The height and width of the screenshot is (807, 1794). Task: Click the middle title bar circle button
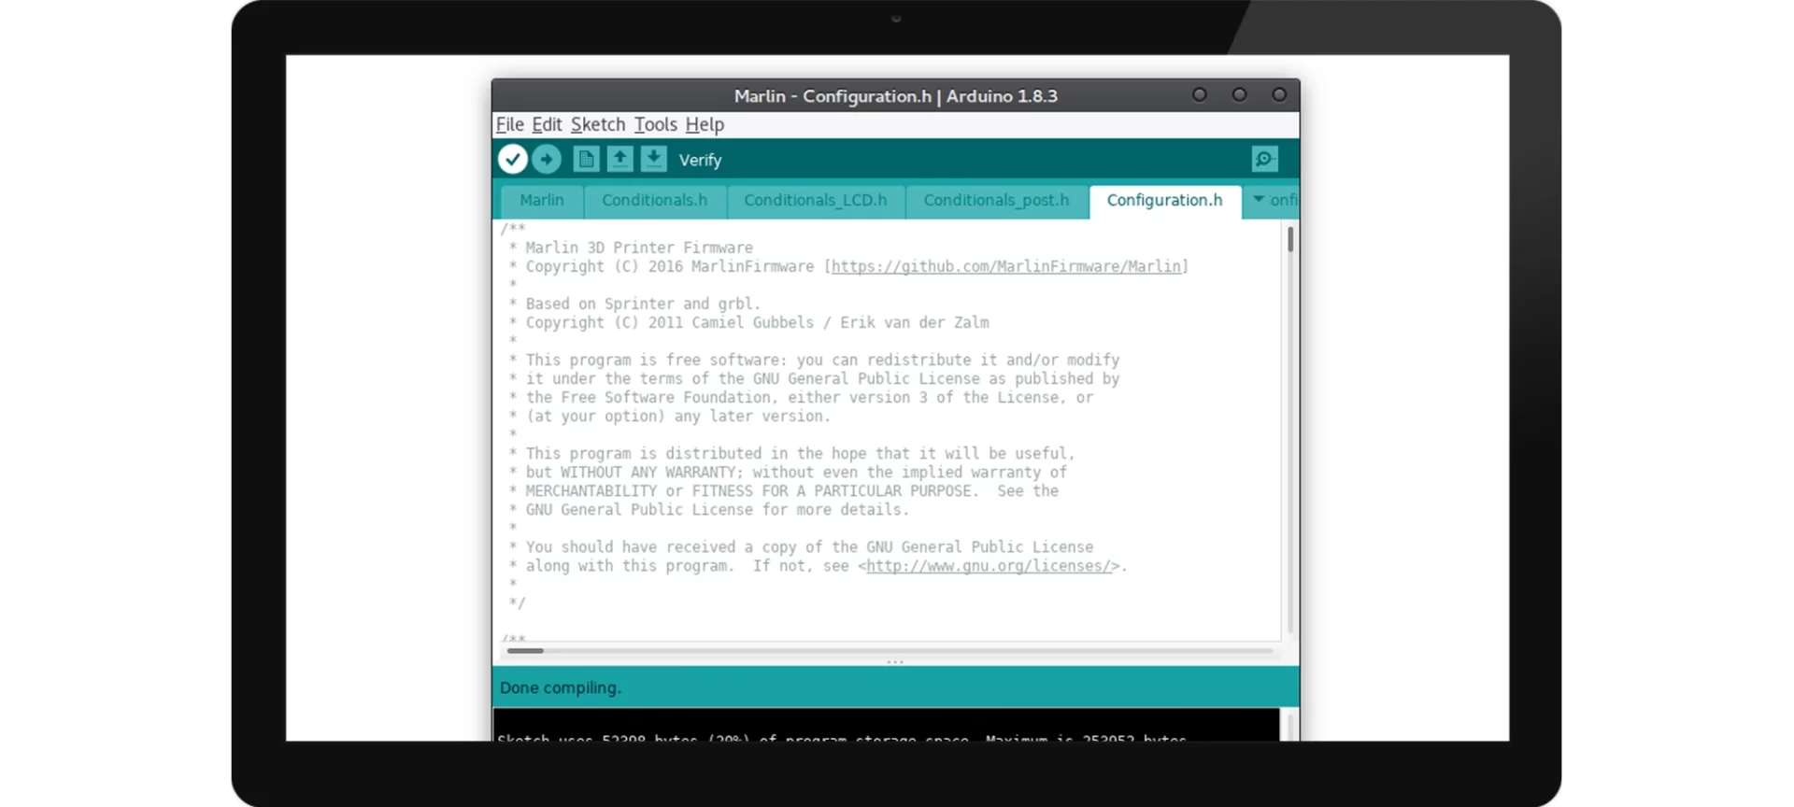(x=1239, y=94)
